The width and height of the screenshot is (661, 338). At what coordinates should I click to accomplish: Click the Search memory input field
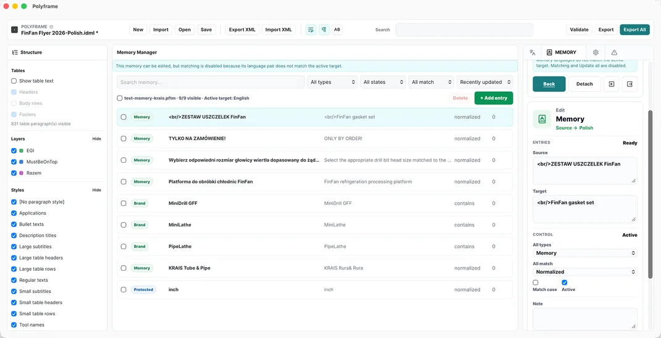pyautogui.click(x=211, y=82)
